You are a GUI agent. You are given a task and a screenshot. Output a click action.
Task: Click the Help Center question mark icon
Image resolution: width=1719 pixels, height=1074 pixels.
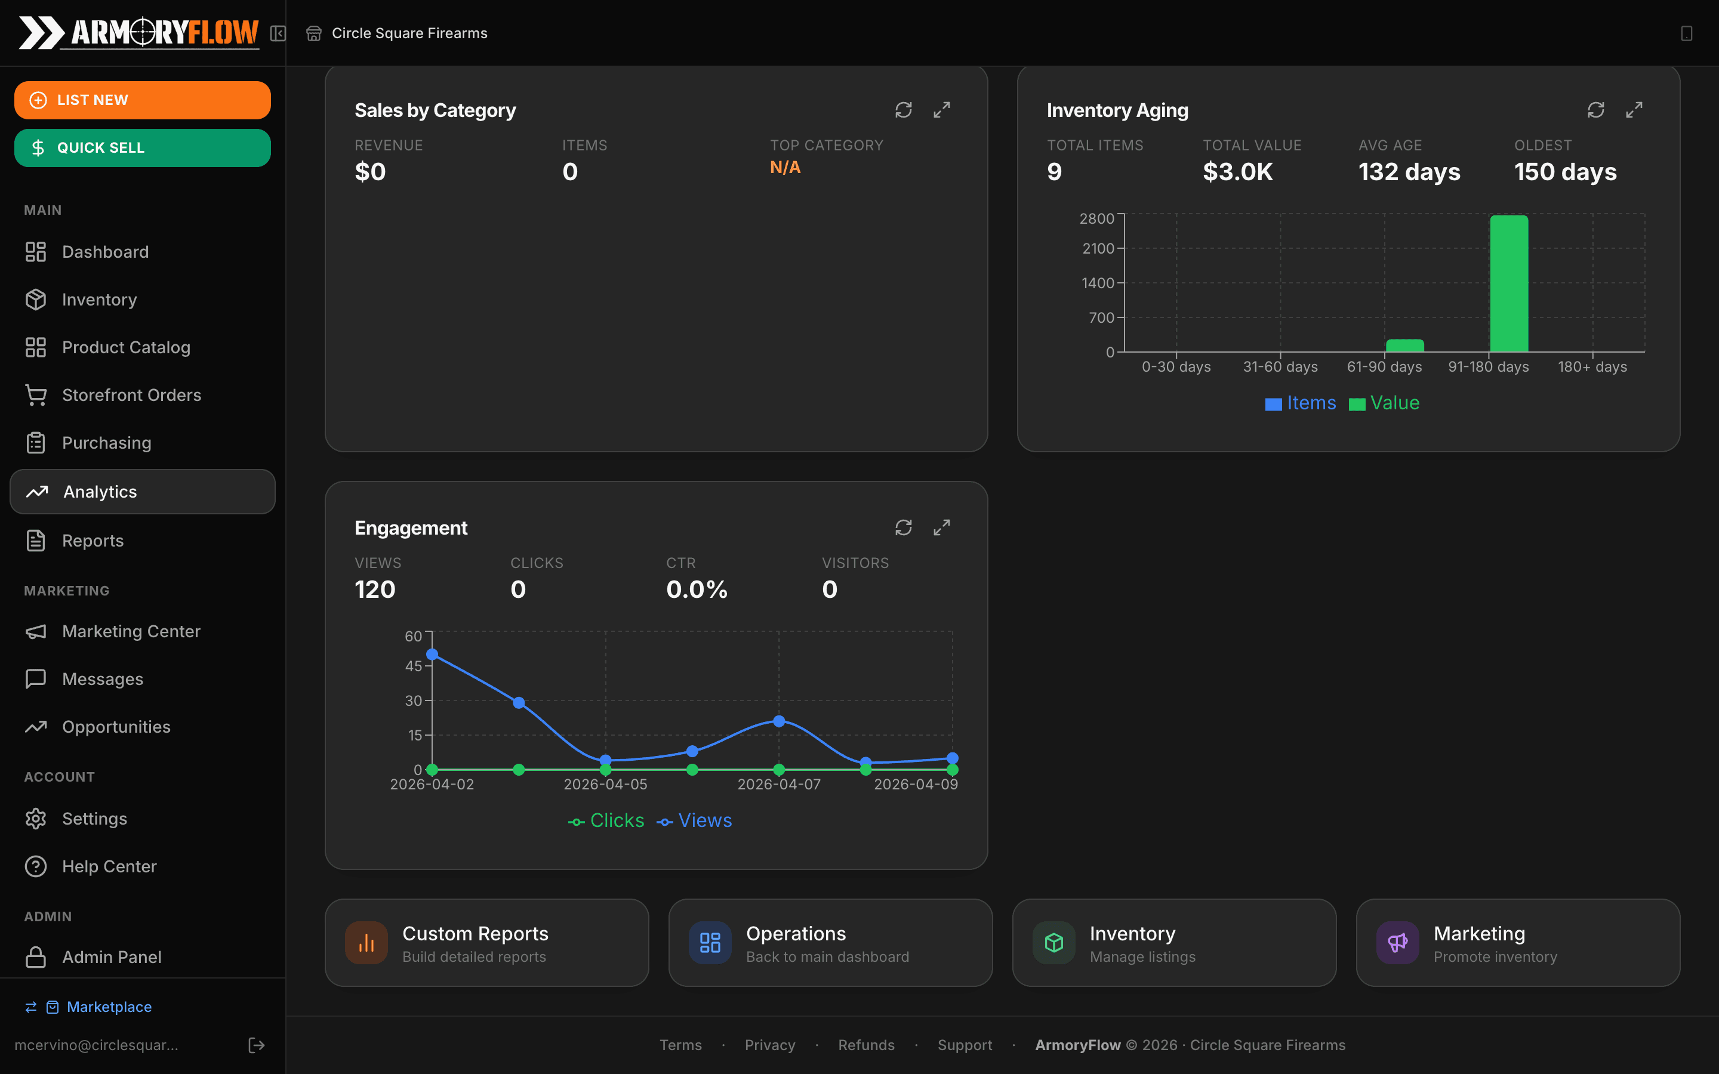[36, 866]
